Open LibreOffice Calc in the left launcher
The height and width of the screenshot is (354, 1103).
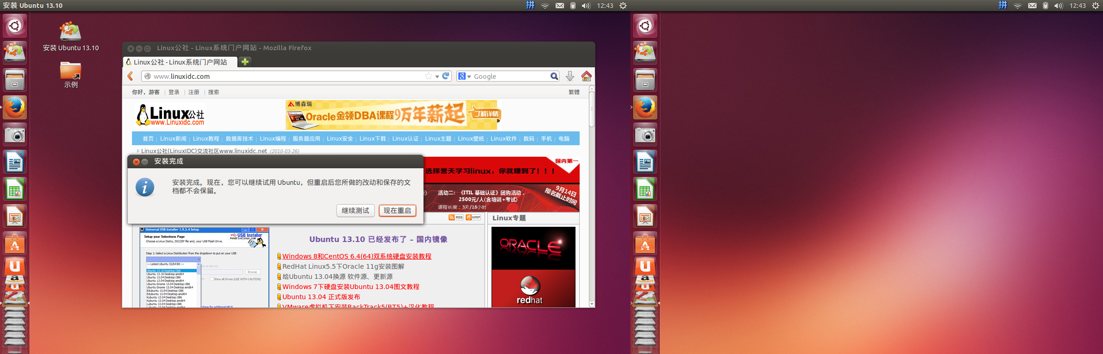tap(15, 189)
